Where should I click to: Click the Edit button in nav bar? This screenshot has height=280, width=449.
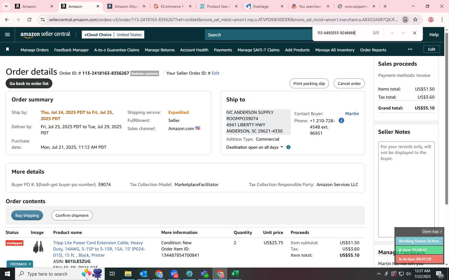point(432,49)
